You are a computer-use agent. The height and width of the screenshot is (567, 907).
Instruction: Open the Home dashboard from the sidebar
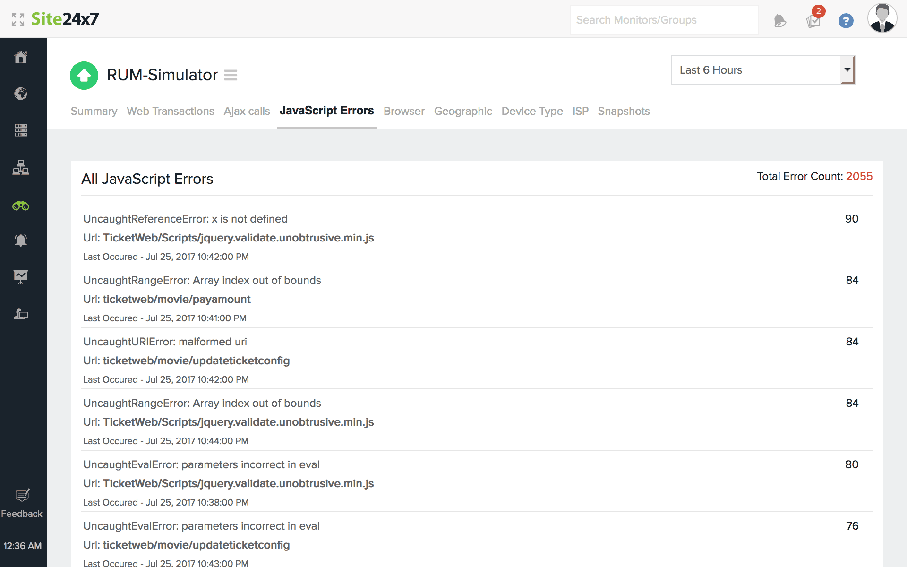click(x=21, y=57)
